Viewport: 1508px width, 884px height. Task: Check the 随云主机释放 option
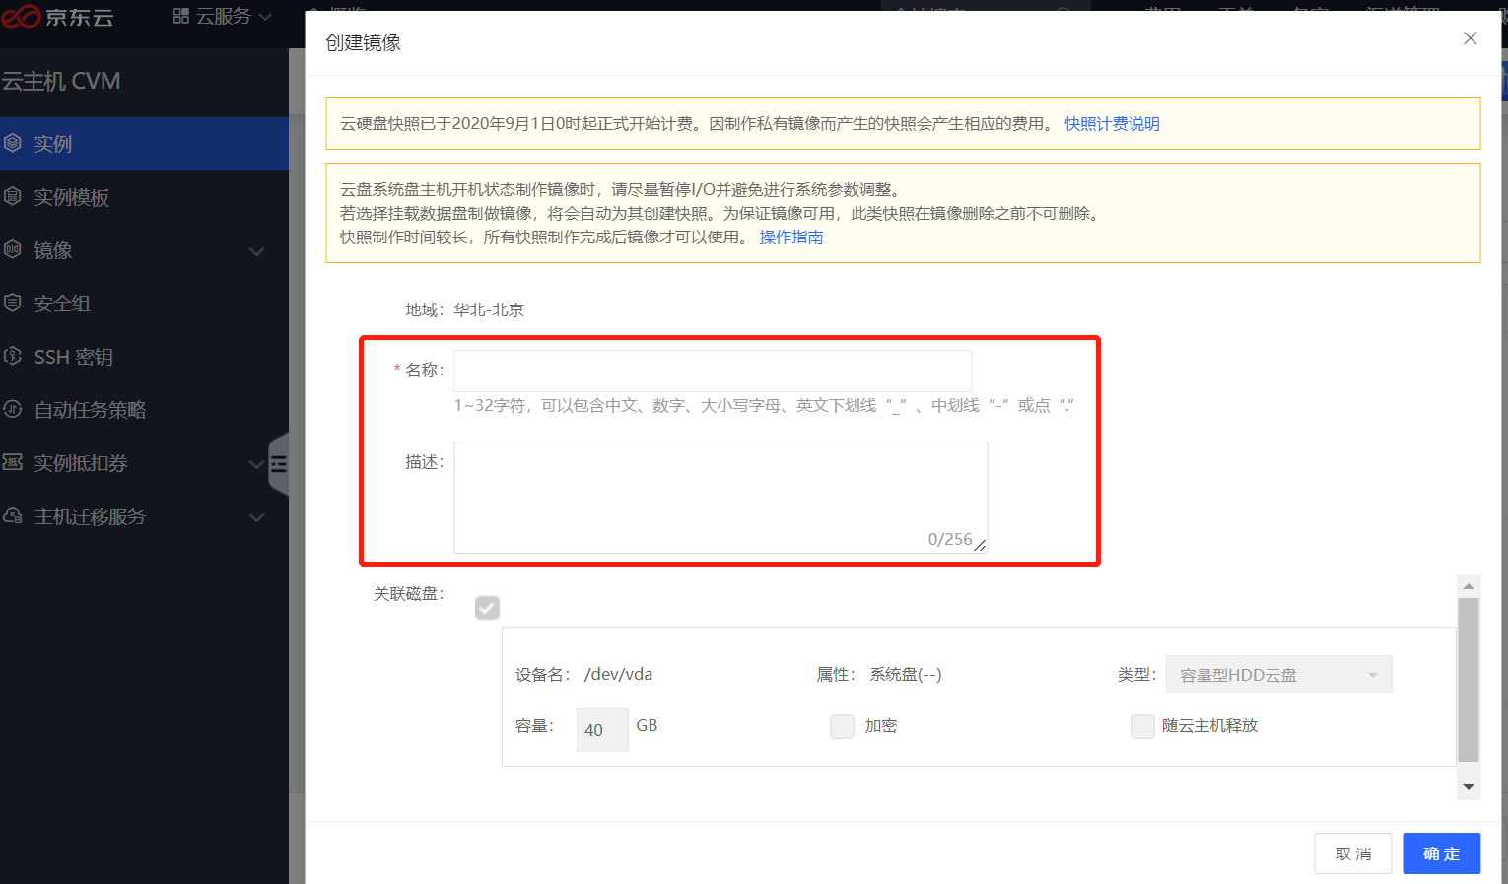(1143, 726)
